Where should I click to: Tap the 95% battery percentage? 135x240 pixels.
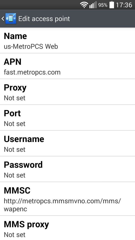click(103, 5)
